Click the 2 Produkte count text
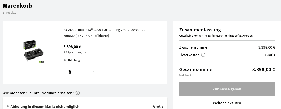This screenshot has width=281, height=109. click(x=9, y=13)
